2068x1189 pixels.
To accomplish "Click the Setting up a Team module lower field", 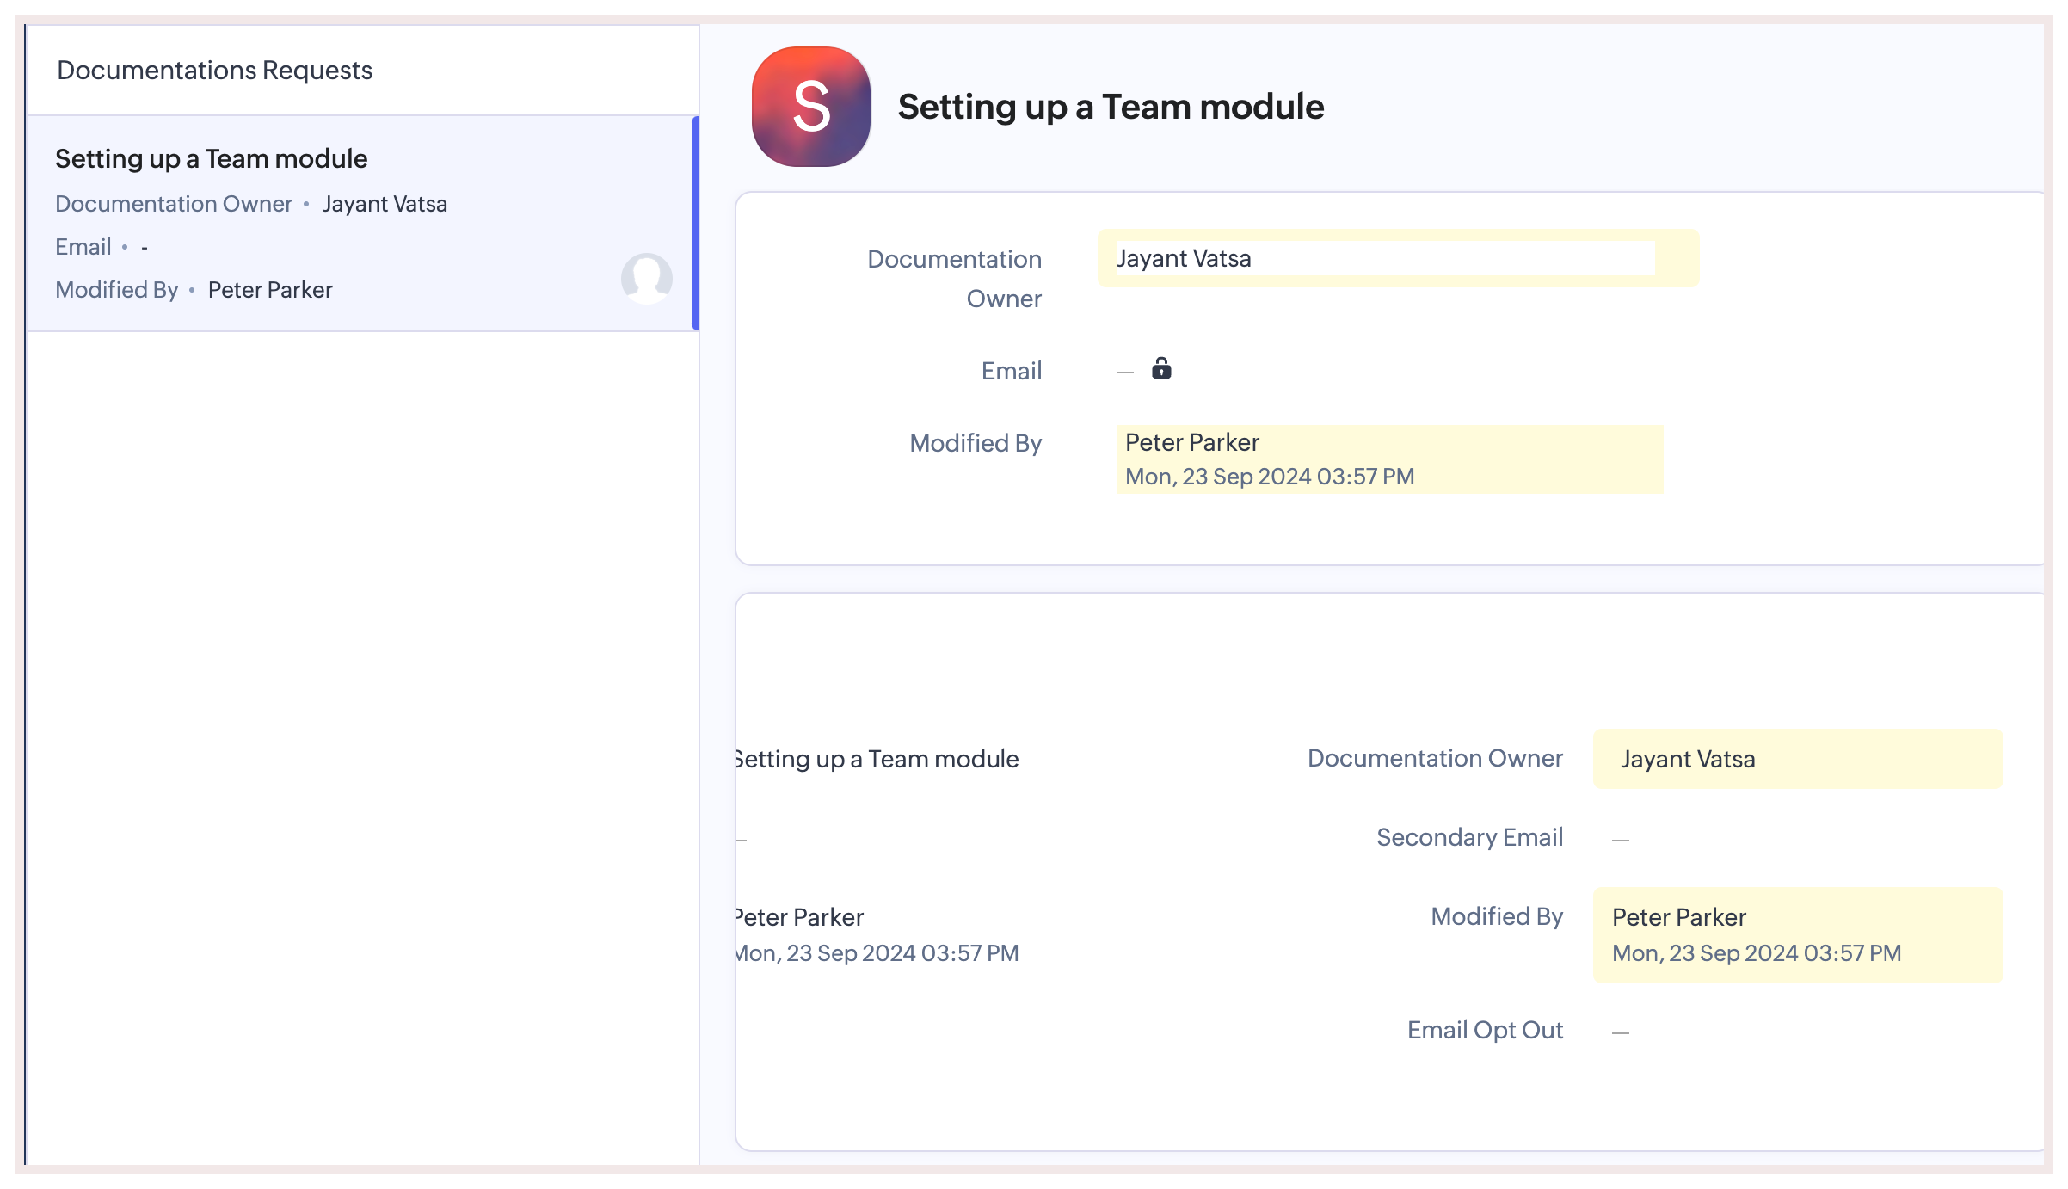I will [877, 760].
